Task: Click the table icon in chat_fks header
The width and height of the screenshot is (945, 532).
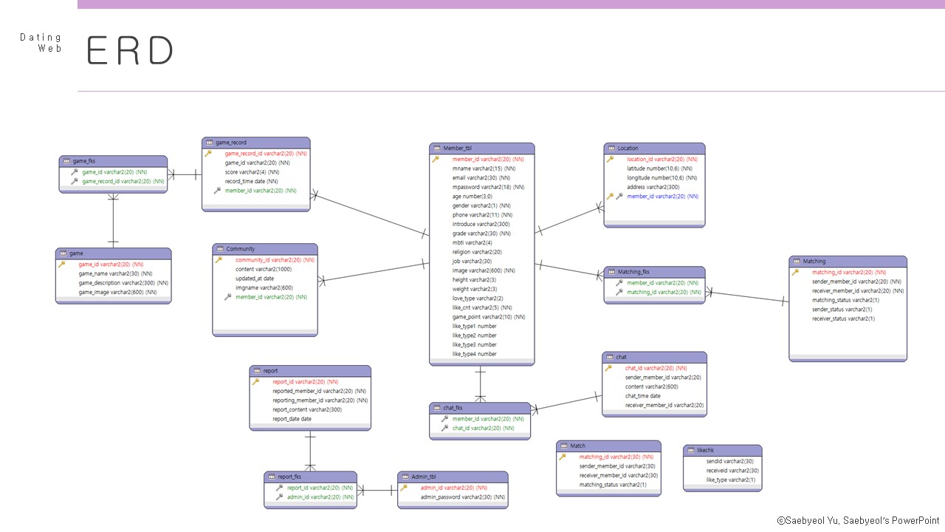Action: (x=437, y=408)
